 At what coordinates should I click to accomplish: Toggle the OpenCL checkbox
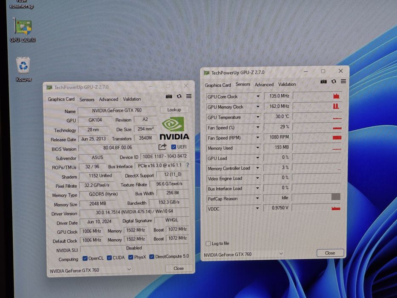tap(85, 258)
